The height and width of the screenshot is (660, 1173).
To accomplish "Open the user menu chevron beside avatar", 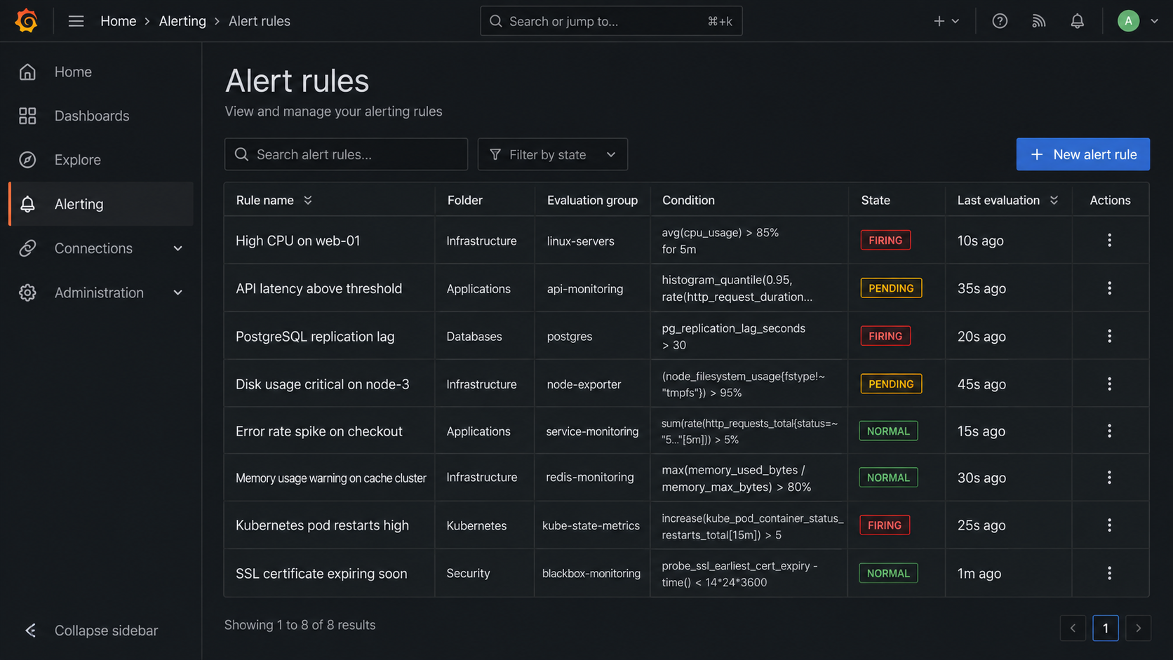I will click(x=1154, y=21).
